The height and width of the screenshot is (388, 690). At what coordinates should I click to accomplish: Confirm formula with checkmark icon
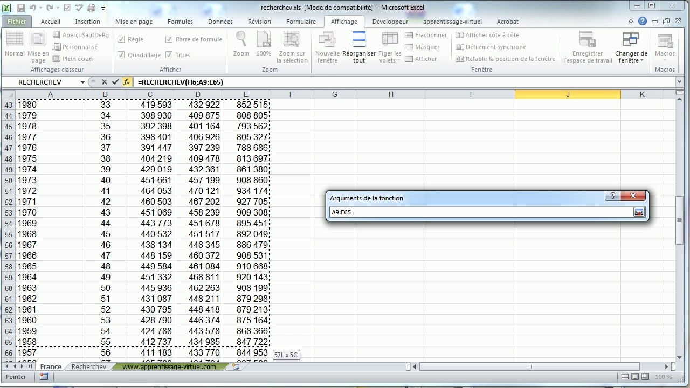115,82
